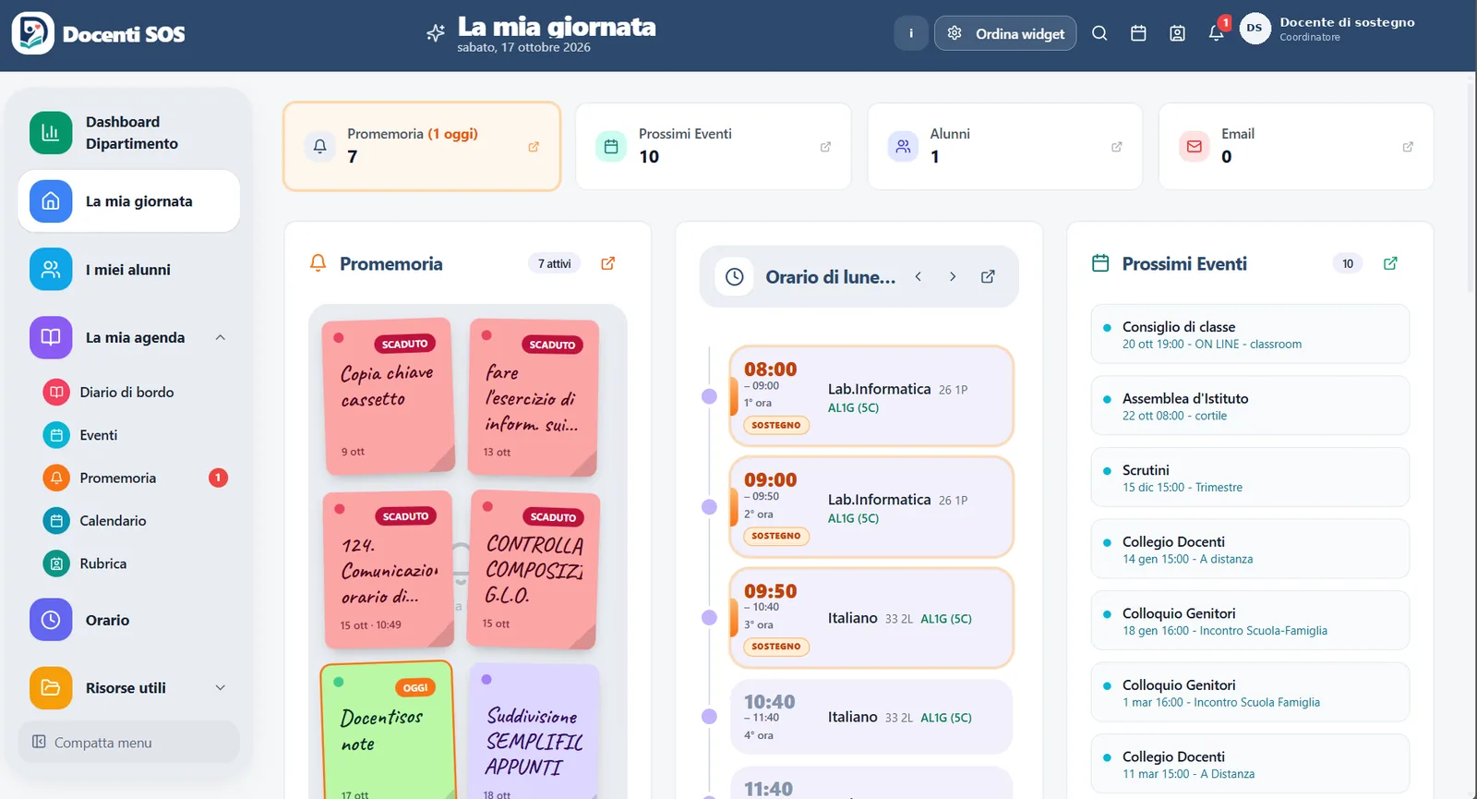Open Orario in the sidebar

[129, 620]
